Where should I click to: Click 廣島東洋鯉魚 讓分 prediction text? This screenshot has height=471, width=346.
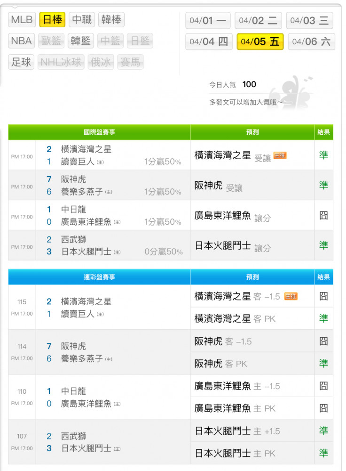tap(232, 216)
